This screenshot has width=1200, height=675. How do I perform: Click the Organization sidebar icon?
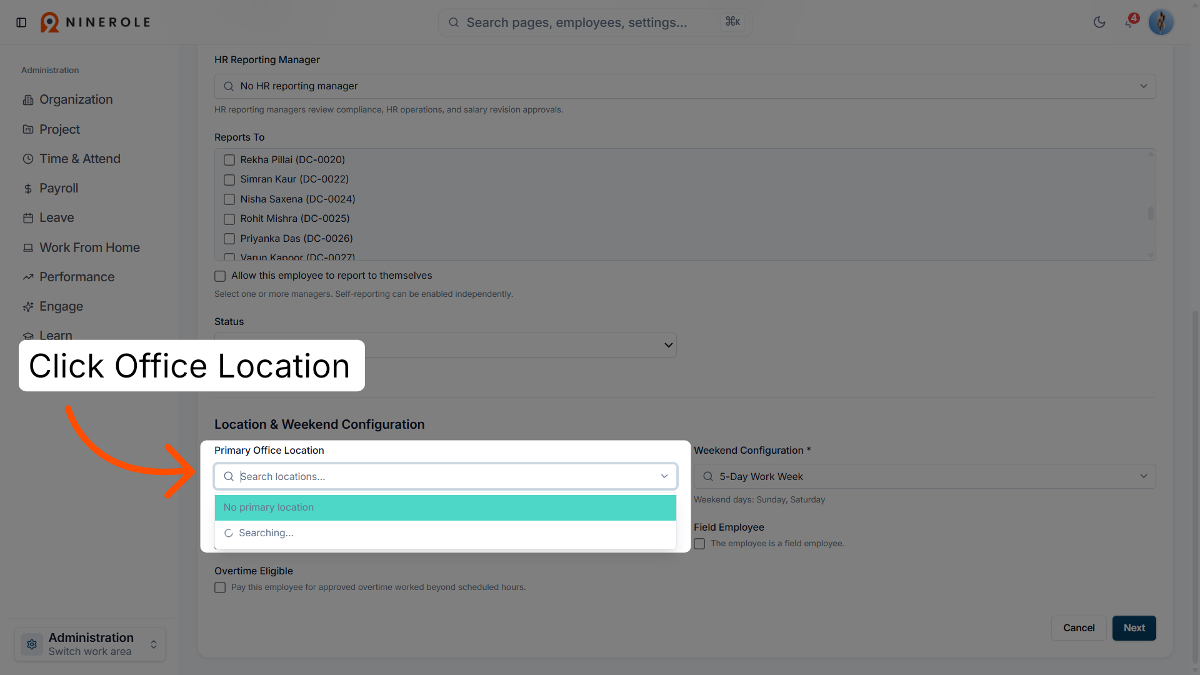28,100
